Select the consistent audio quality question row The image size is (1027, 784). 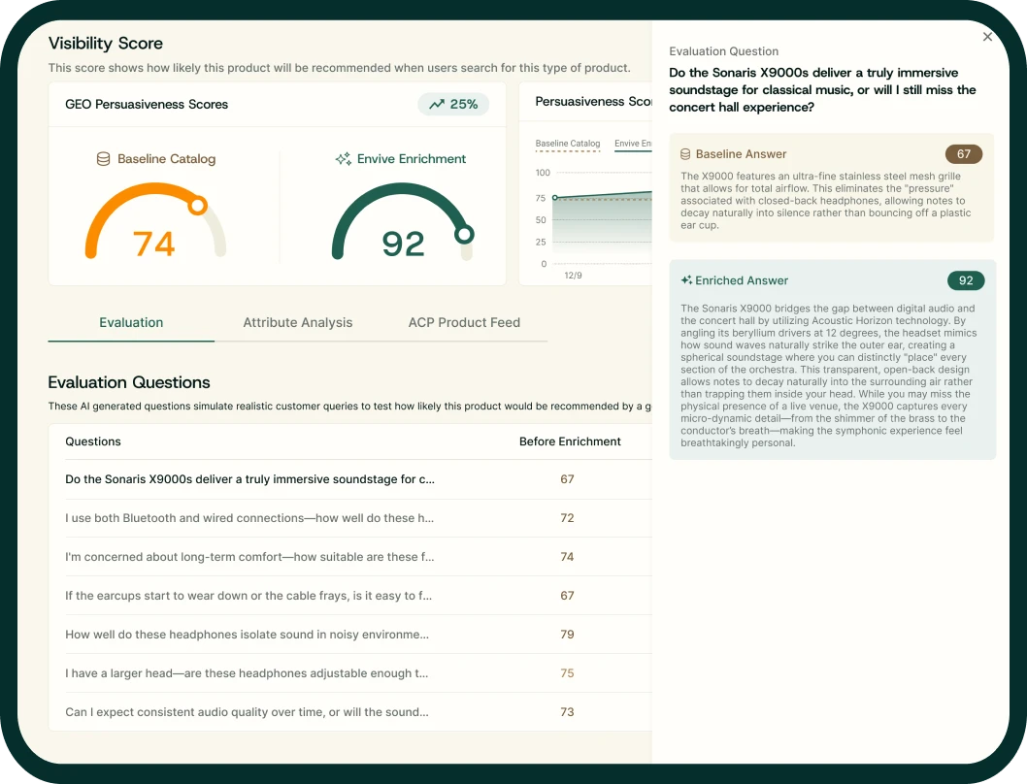(358, 712)
